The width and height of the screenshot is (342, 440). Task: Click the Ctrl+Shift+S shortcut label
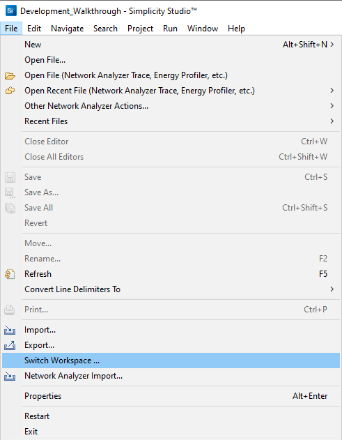(304, 207)
